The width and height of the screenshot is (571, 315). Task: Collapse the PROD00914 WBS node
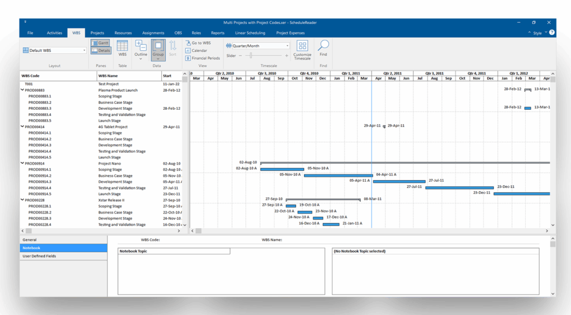tap(22, 163)
